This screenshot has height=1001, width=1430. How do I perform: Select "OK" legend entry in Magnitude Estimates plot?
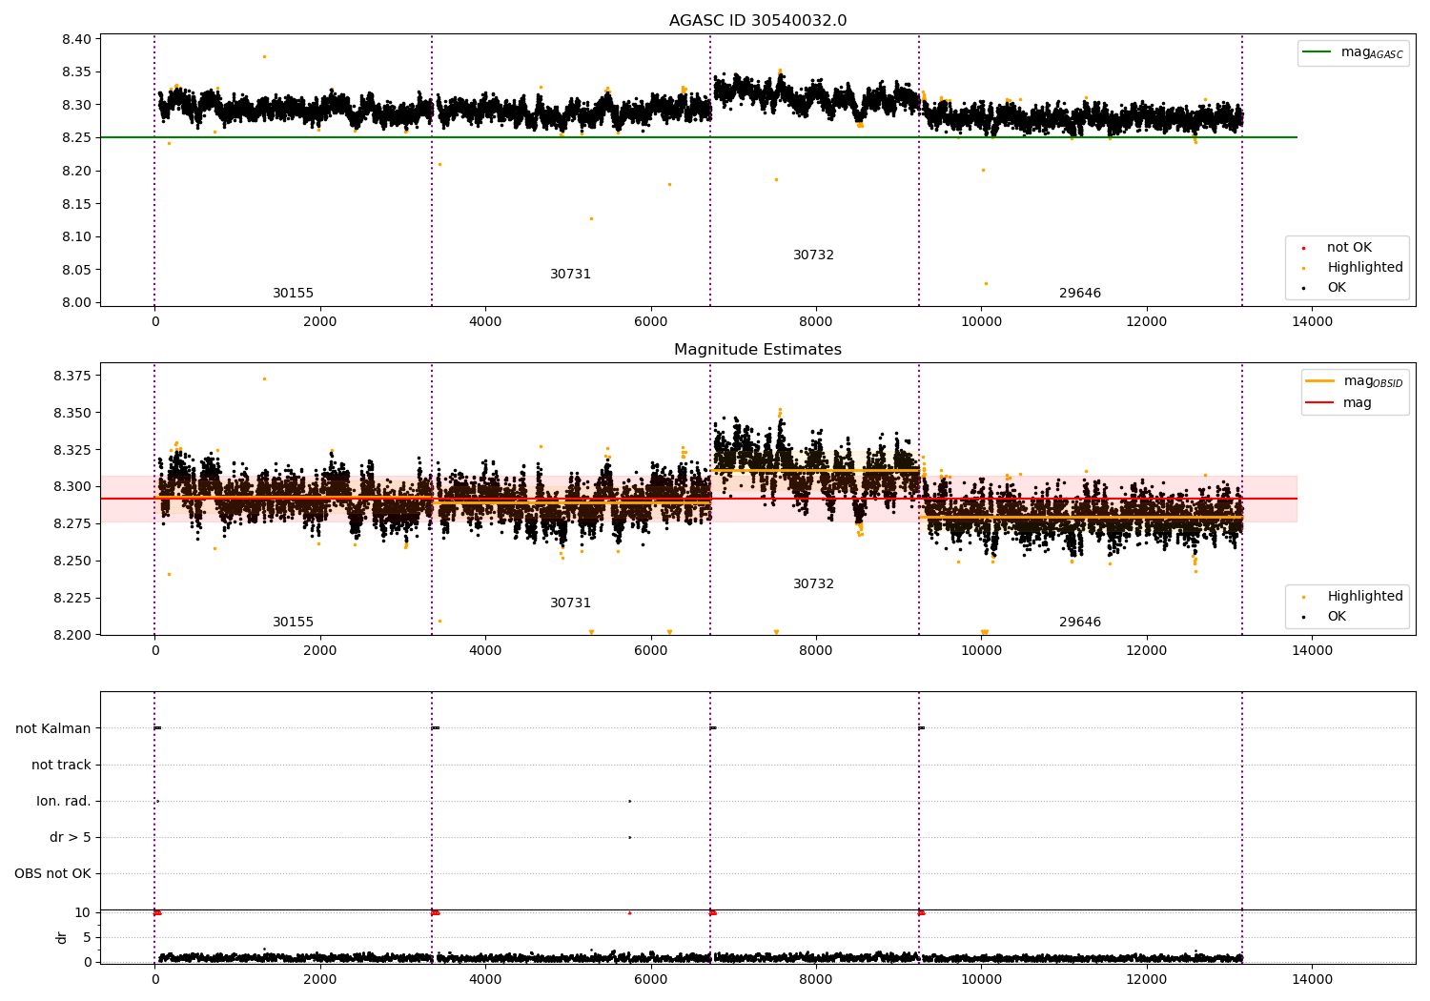[1337, 617]
